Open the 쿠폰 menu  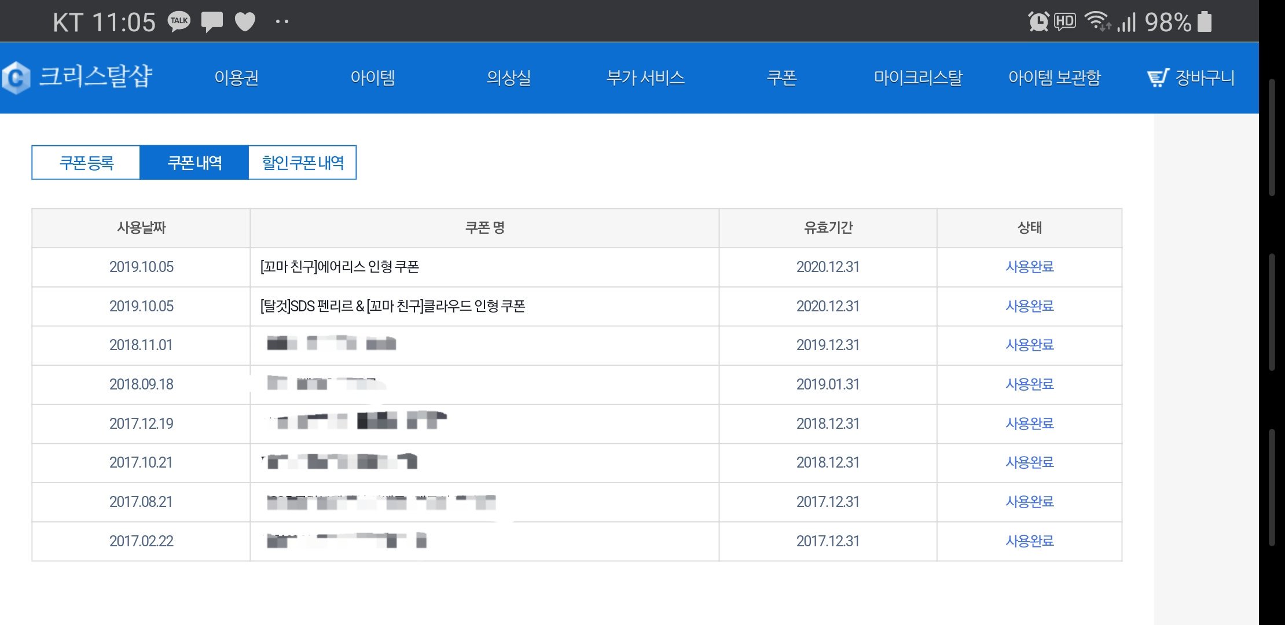781,78
